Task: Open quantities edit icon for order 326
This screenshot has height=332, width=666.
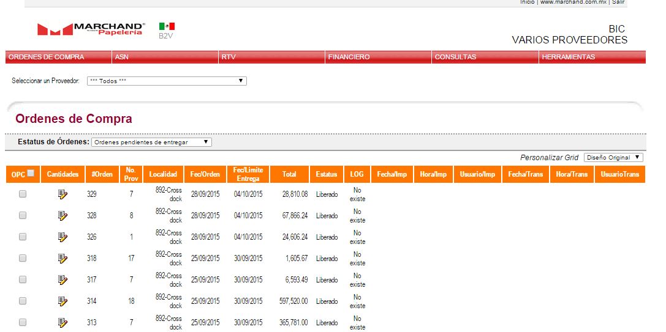Action: pyautogui.click(x=62, y=237)
